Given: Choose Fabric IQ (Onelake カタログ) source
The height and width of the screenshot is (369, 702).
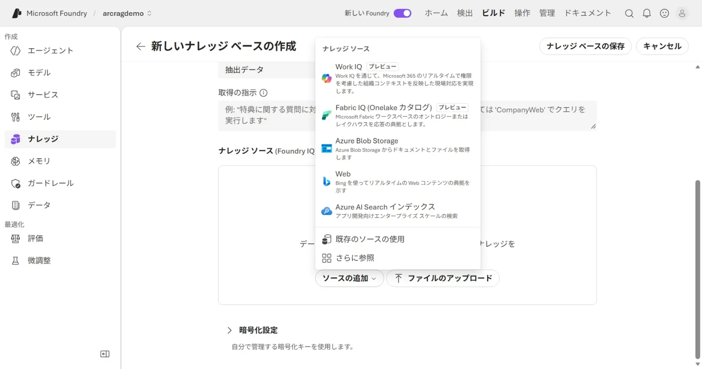Looking at the screenshot, I should point(398,115).
